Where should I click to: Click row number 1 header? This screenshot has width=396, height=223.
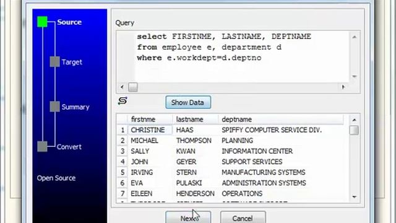pos(123,130)
